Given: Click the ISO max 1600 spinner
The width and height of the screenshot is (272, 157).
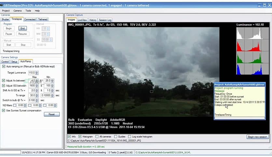Looking at the screenshot, I should pyautogui.click(x=37, y=86).
